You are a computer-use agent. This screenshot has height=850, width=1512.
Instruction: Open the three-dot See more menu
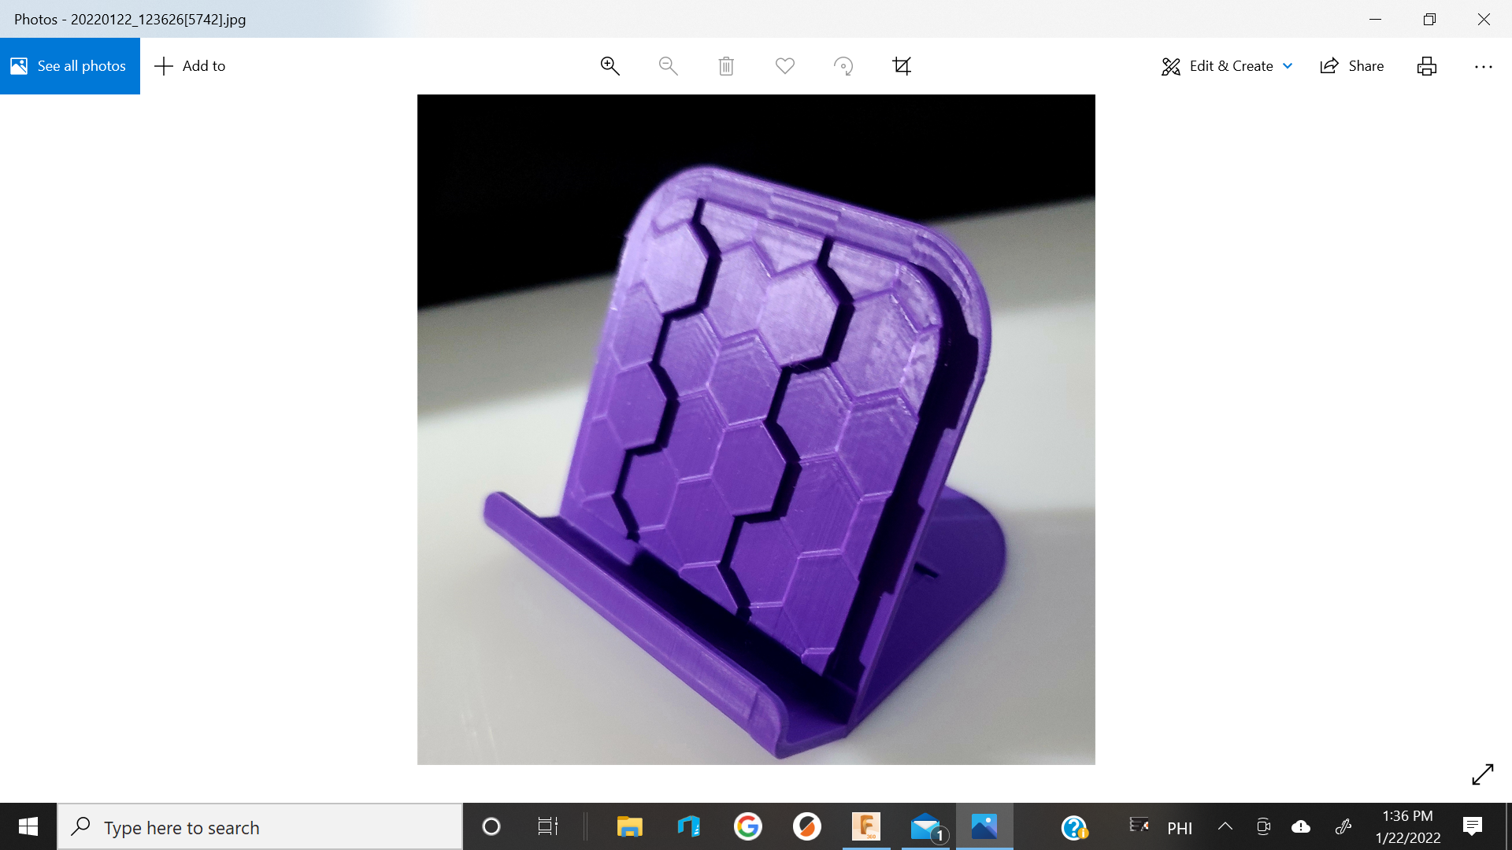[1483, 66]
